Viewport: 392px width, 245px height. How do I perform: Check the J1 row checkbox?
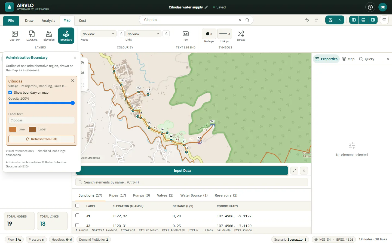point(77,216)
